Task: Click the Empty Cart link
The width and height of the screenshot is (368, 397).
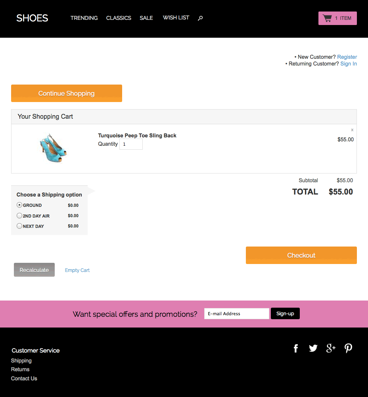Action: 77,270
